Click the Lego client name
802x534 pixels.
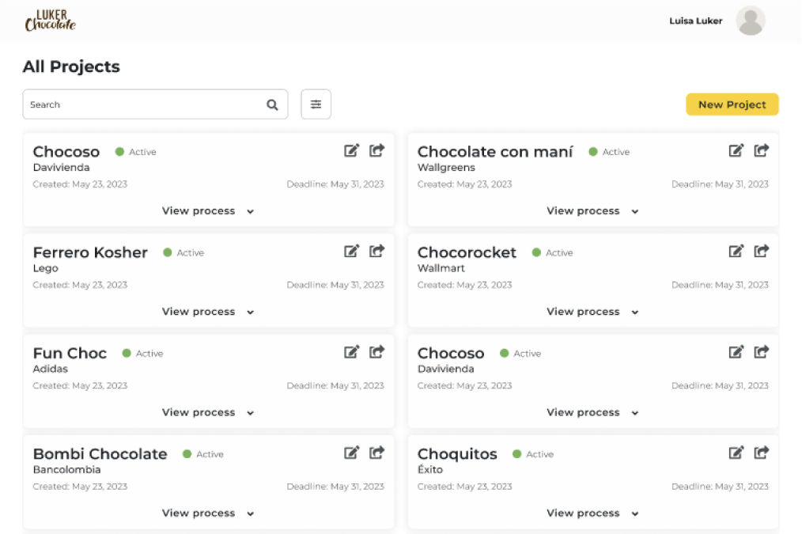(x=46, y=268)
